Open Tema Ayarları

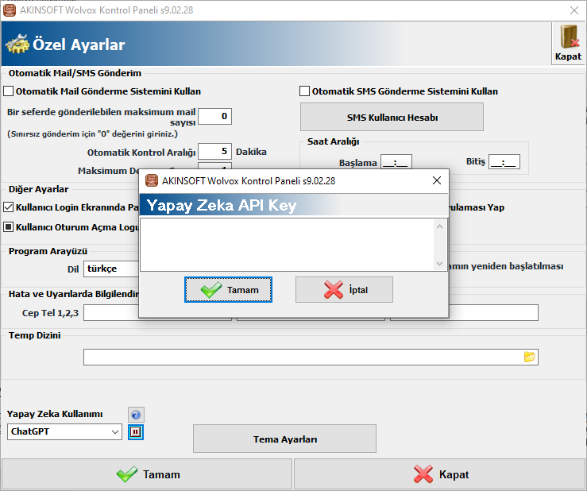[x=284, y=439]
